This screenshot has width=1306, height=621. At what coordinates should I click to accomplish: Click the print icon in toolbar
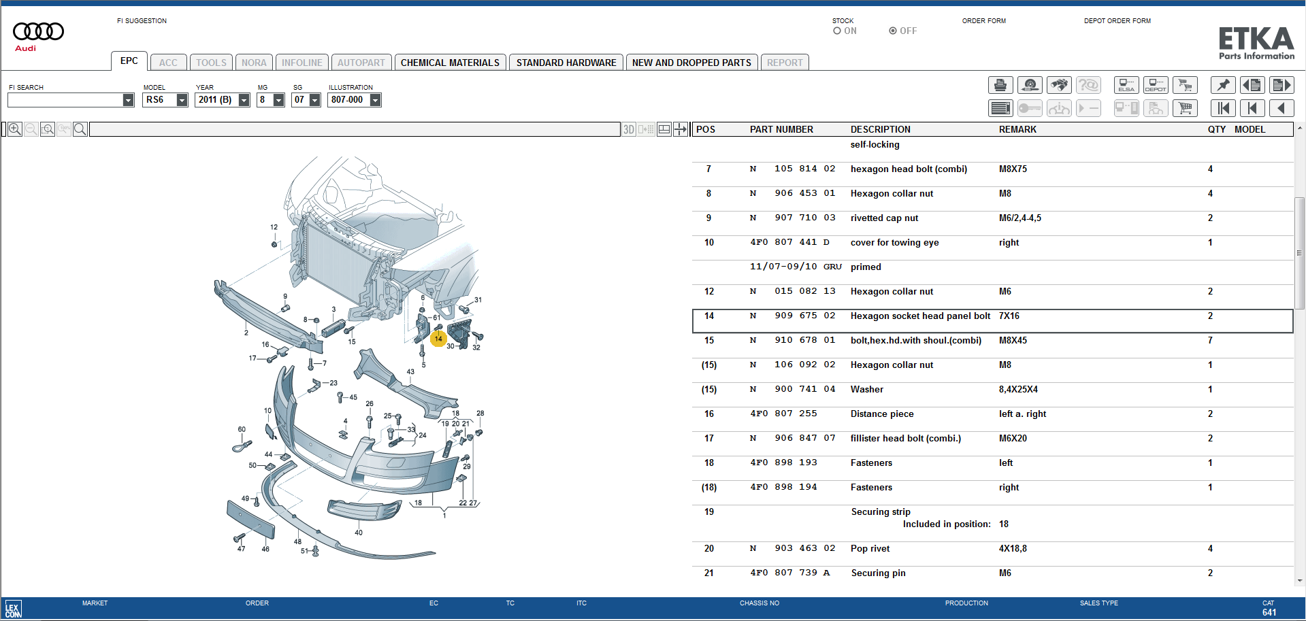coord(1000,85)
